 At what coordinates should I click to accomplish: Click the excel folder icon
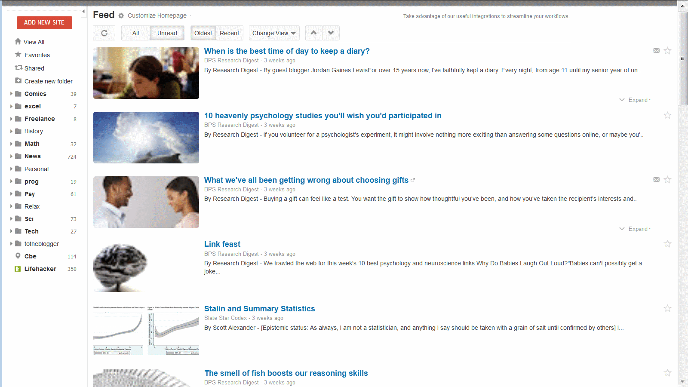pyautogui.click(x=18, y=106)
